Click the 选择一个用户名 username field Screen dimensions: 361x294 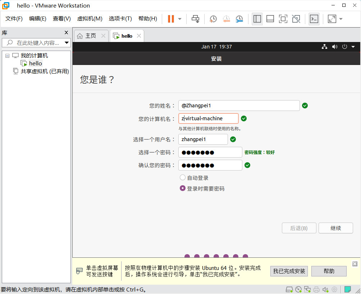(x=203, y=139)
